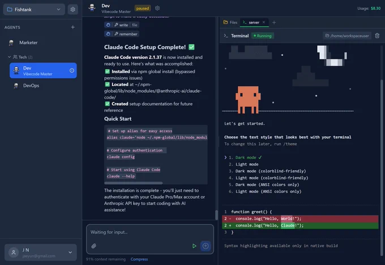385x265 pixels.
Task: Switch to the Files tab
Action: [x=230, y=22]
